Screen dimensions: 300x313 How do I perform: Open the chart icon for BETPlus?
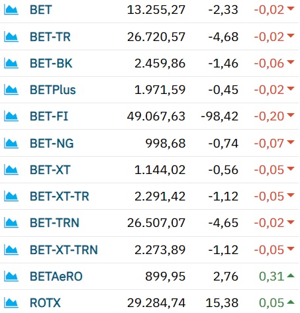click(11, 90)
